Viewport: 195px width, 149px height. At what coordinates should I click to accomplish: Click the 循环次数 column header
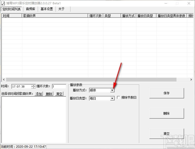(96, 16)
